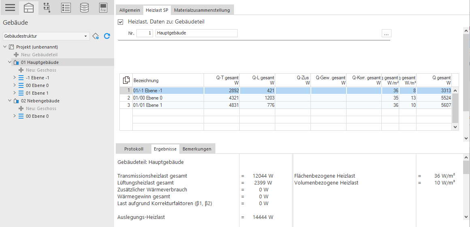Click the cell value 1203

tap(257, 98)
